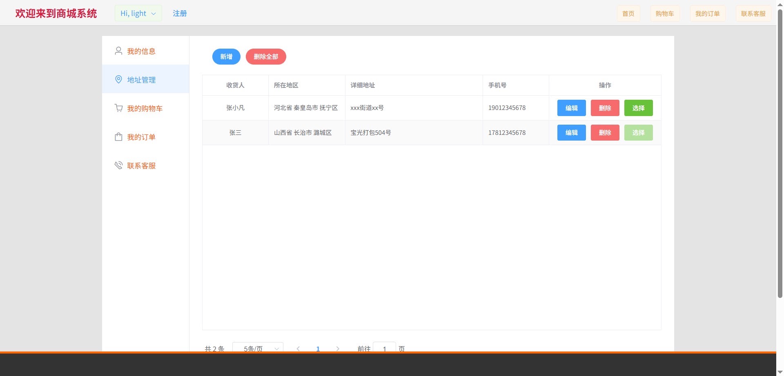Open 首页 in the top navigation
Viewport: 784px width, 376px height.
(x=628, y=13)
